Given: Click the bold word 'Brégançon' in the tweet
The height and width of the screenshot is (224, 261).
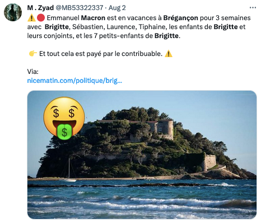Looking at the screenshot, I should [180, 18].
